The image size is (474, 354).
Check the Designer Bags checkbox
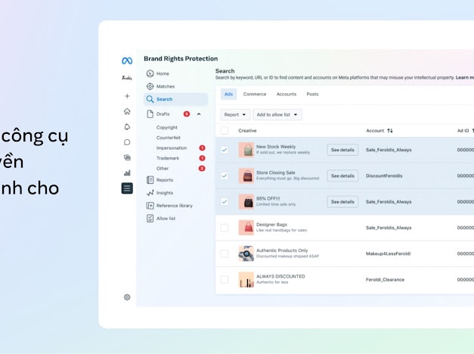point(225,228)
